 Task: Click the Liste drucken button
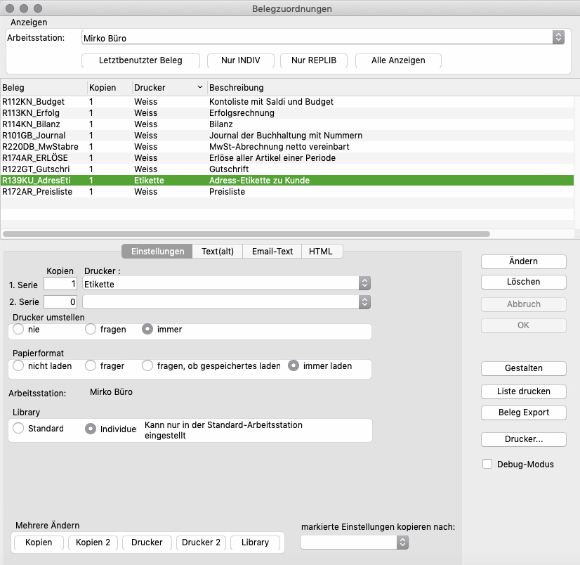(523, 391)
